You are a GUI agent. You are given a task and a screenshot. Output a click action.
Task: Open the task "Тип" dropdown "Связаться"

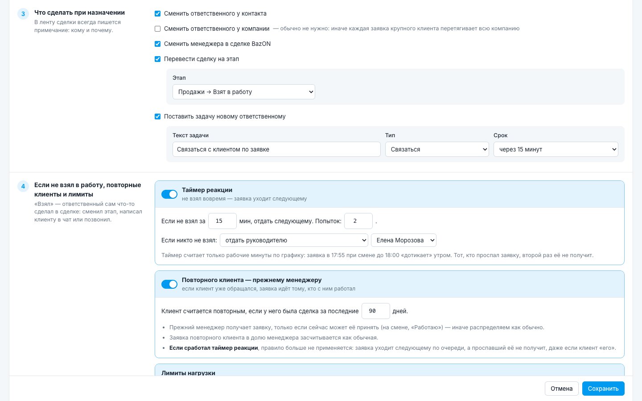437,149
